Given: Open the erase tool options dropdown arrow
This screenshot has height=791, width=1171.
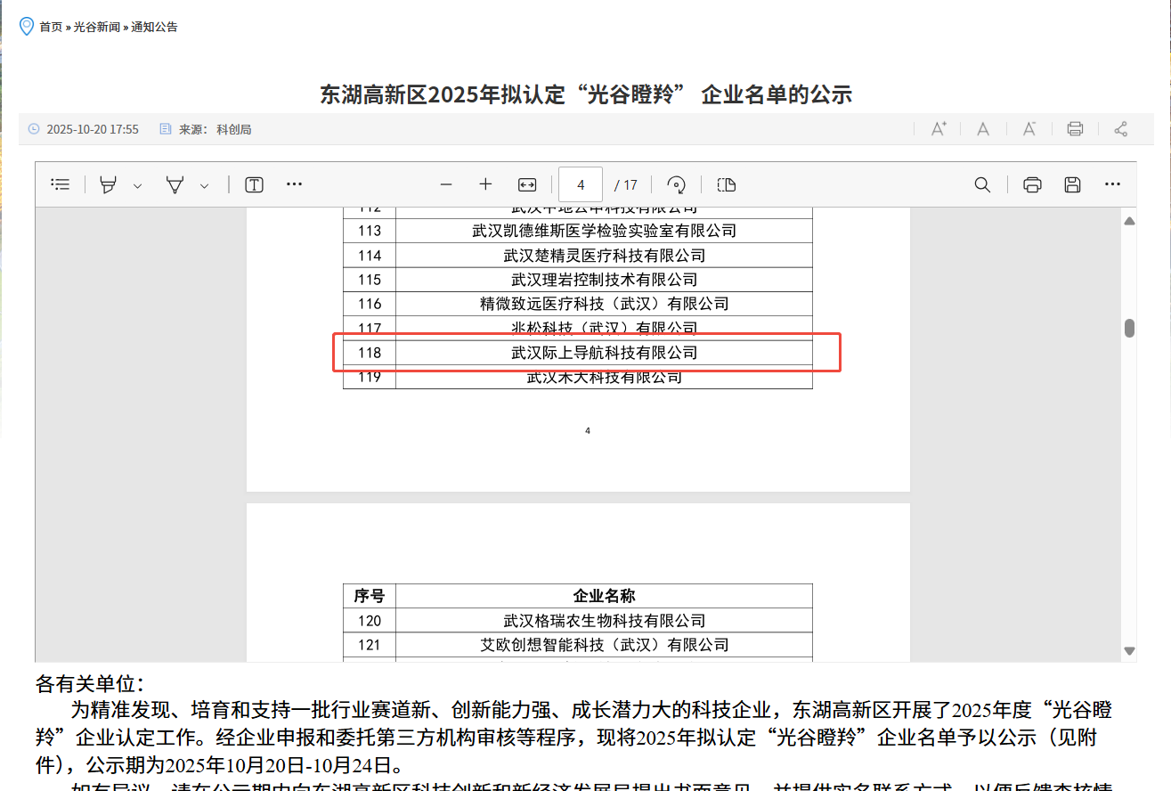Looking at the screenshot, I should 204,185.
